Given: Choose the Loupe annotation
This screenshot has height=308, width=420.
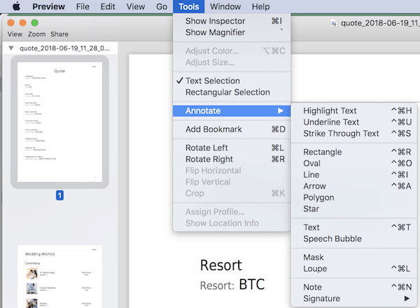Looking at the screenshot, I should pos(354,269).
